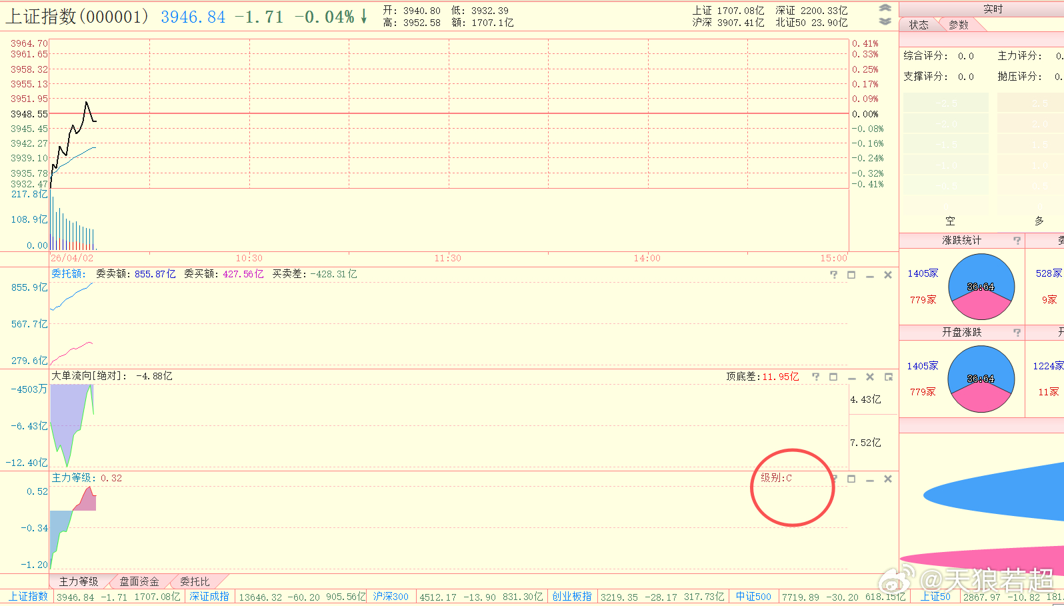Screen dimensions: 1064x606
Task: Click the 主力等级 0.32 label
Action: [87, 478]
